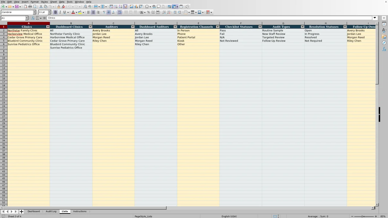Click the Sort Ascending icon

tap(116, 6)
